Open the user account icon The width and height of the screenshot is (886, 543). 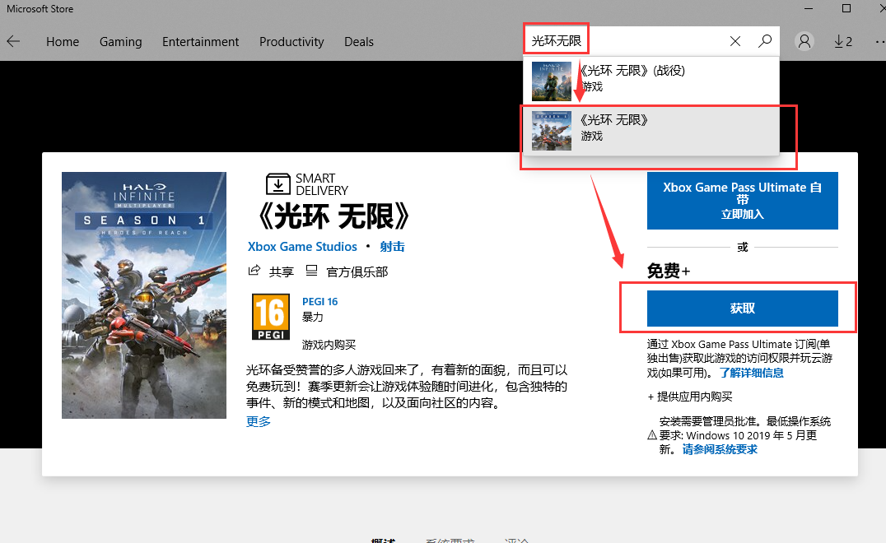[x=804, y=41]
